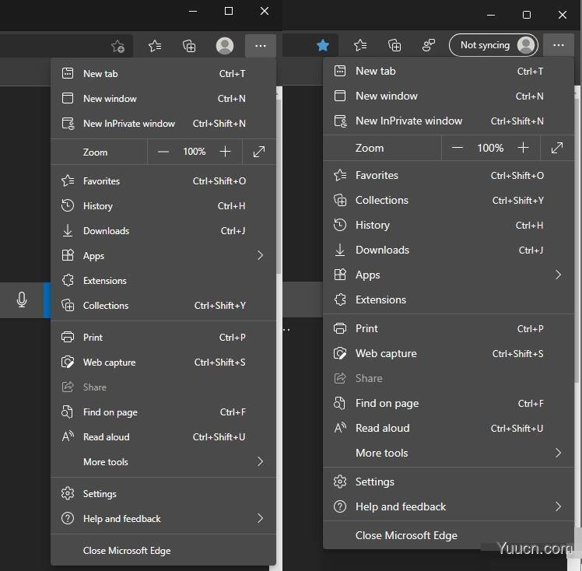Open Collections toolbar icon in right window
The image size is (582, 571).
tap(394, 45)
